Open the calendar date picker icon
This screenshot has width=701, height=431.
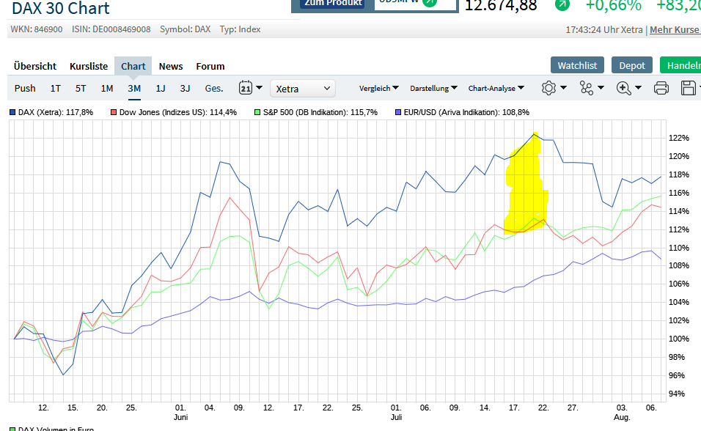point(246,88)
